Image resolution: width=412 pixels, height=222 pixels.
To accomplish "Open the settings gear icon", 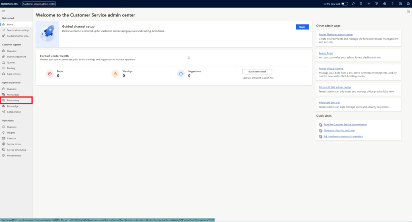I will 385,4.
